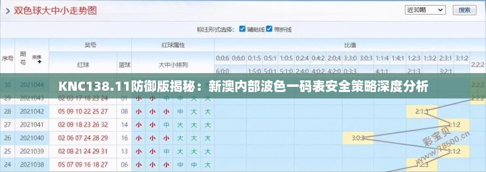The image size is (486, 172).
Task: Click the 0:0:6 ratio column header
Action: point(222,58)
